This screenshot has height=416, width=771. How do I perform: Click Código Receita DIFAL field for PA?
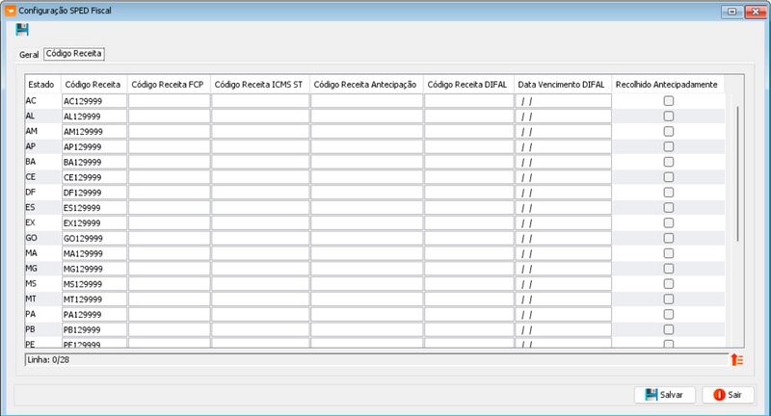coord(469,314)
